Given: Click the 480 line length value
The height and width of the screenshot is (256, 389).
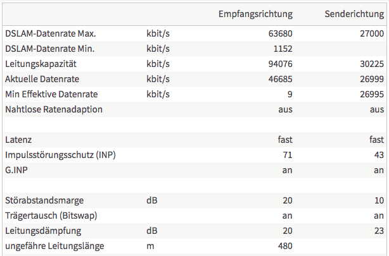Looking at the screenshot, I should coord(285,246).
